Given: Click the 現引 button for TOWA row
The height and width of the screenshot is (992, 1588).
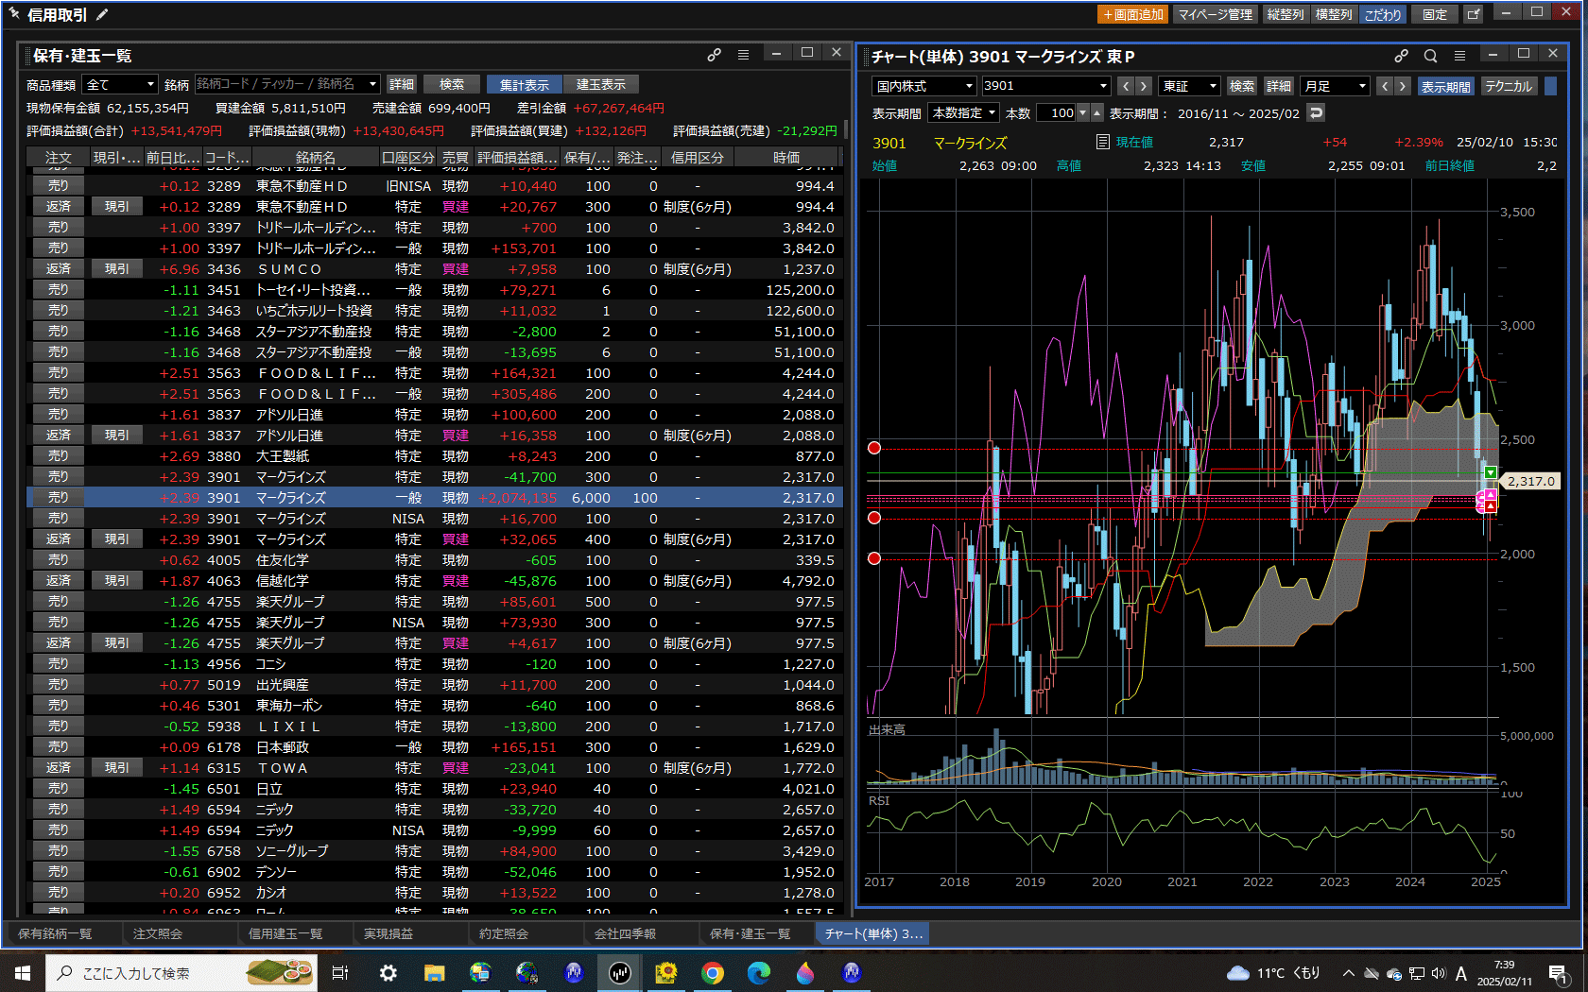Looking at the screenshot, I should (117, 768).
